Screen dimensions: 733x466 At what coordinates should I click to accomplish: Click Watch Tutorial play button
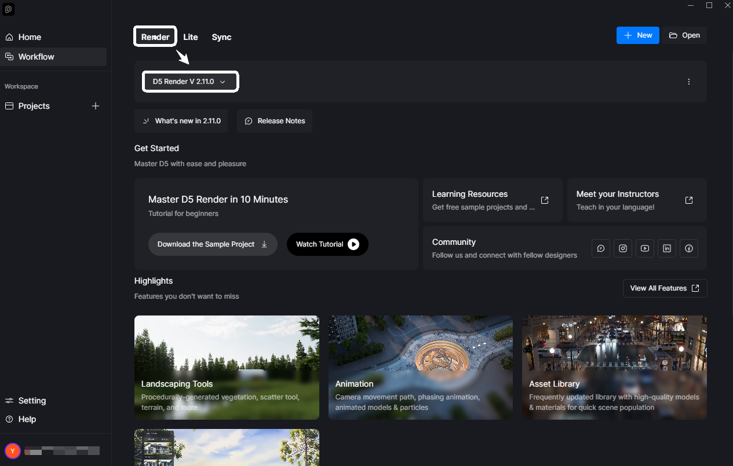(x=327, y=244)
